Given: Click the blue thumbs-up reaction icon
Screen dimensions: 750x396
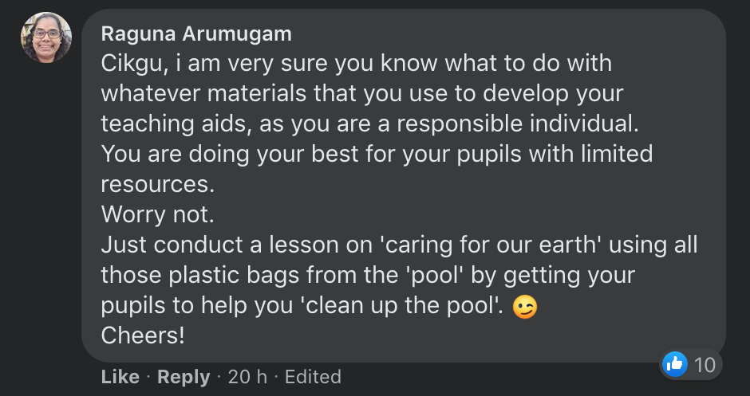Looking at the screenshot, I should point(675,364).
